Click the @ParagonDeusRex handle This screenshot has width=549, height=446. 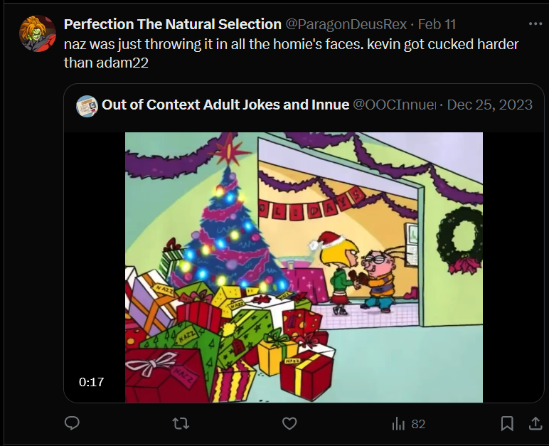[346, 25]
